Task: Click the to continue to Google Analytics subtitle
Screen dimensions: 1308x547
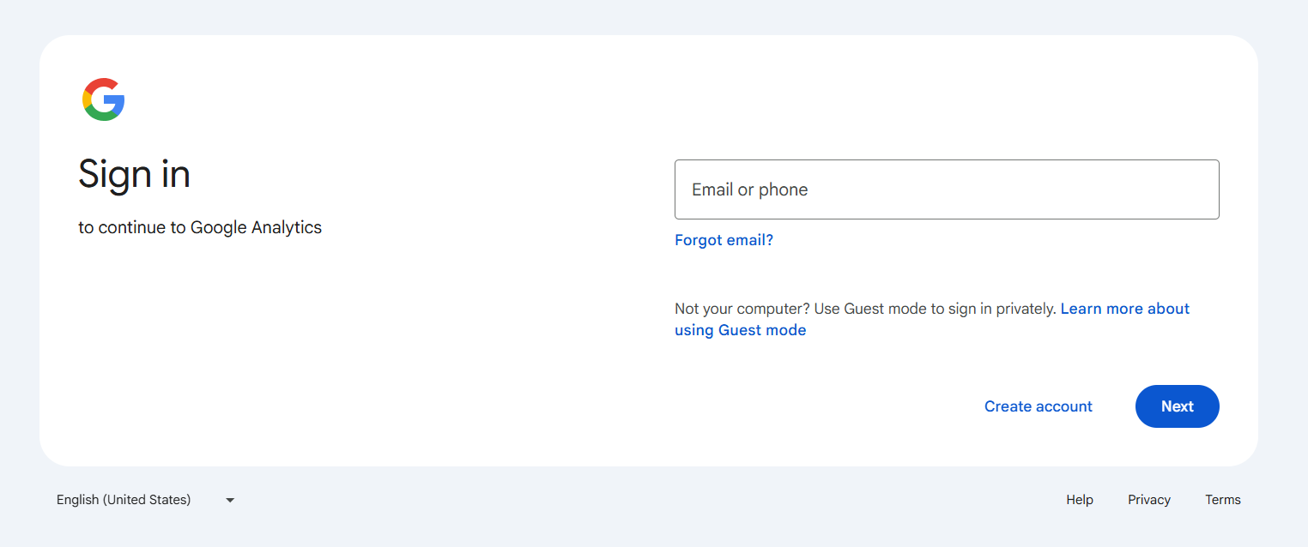Action: (200, 227)
